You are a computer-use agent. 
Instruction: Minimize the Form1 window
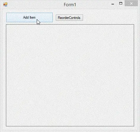click(x=113, y=4)
